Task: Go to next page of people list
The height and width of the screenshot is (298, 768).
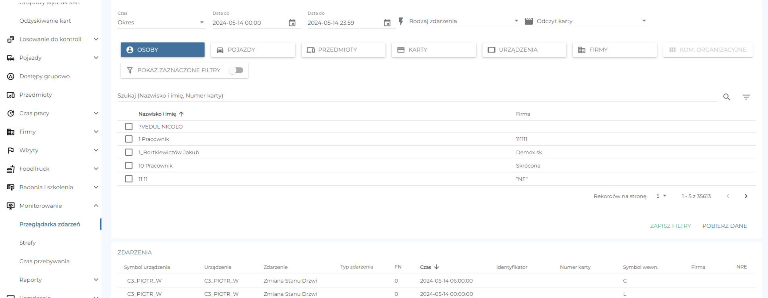Action: [x=746, y=196]
